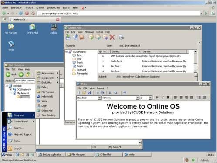Click Log Off in the start menu
The height and width of the screenshot is (163, 217).
tap(21, 149)
